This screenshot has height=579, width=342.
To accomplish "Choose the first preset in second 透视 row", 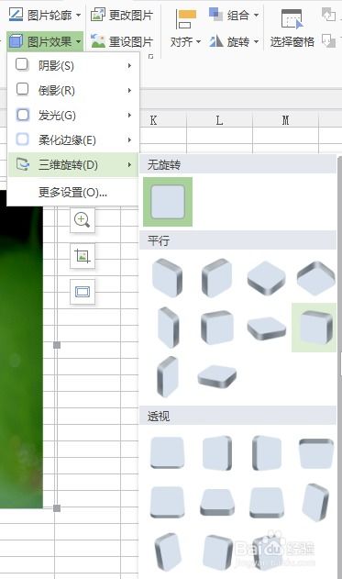I will pyautogui.click(x=167, y=502).
